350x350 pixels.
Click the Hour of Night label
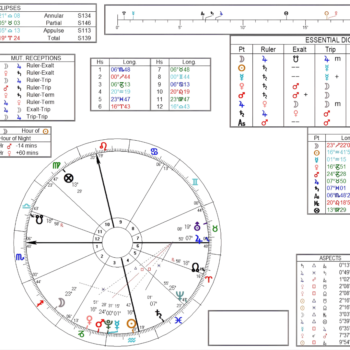16,138
